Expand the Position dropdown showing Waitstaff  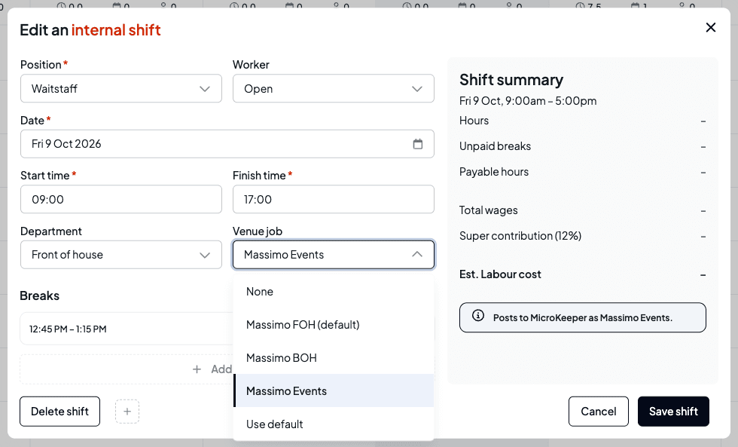[x=121, y=88]
